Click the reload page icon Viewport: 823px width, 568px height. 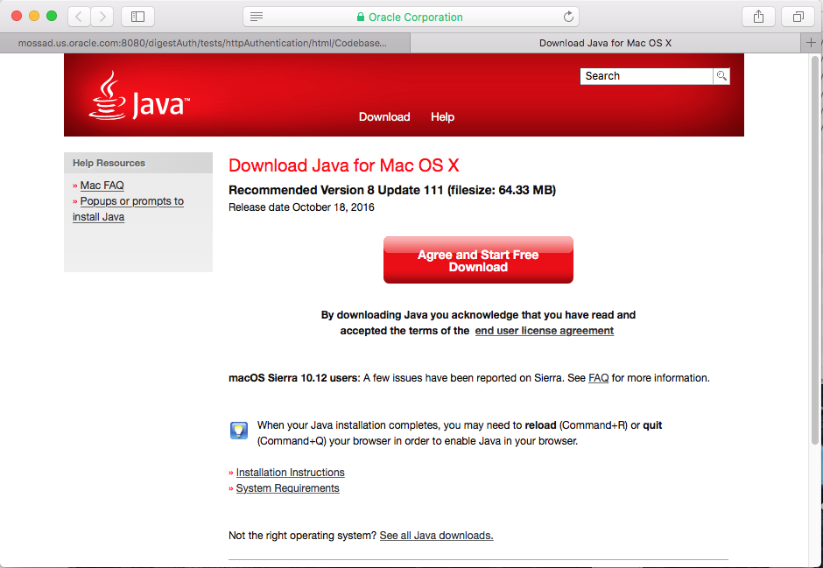(568, 17)
